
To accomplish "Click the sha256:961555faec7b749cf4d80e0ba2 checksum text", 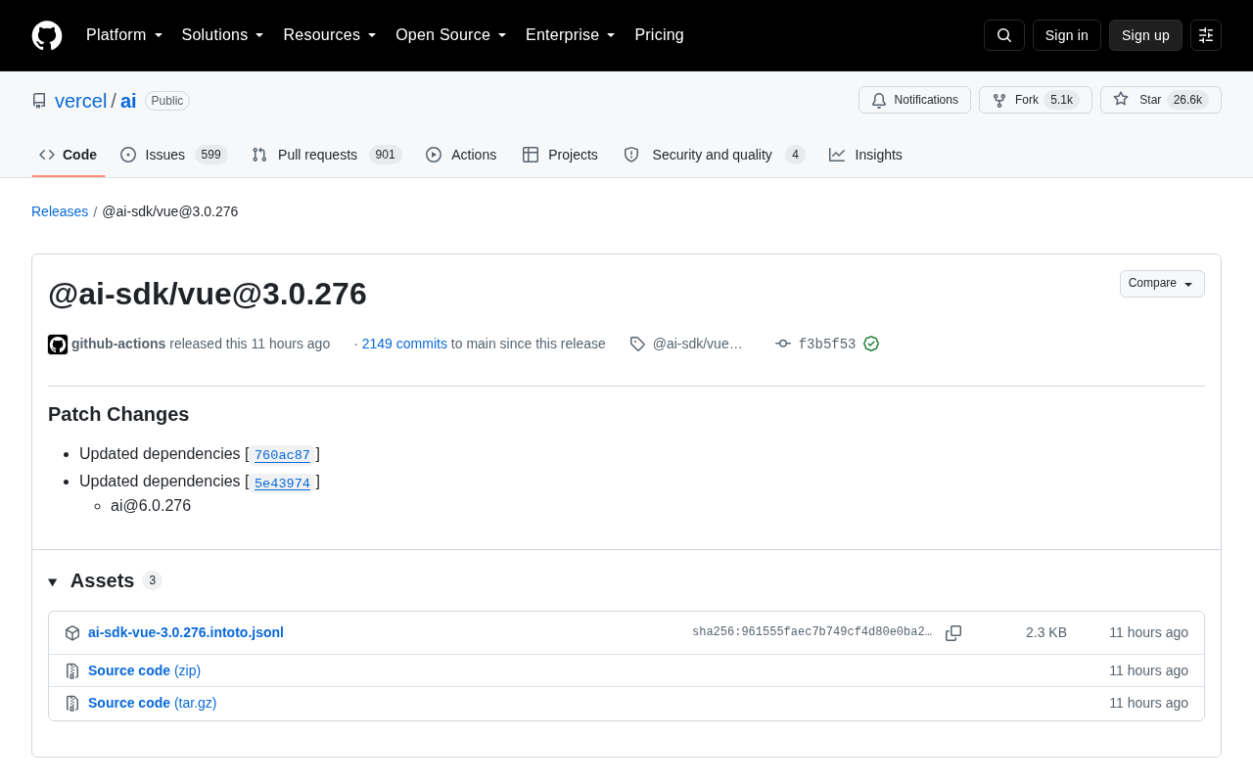I will coord(812,632).
